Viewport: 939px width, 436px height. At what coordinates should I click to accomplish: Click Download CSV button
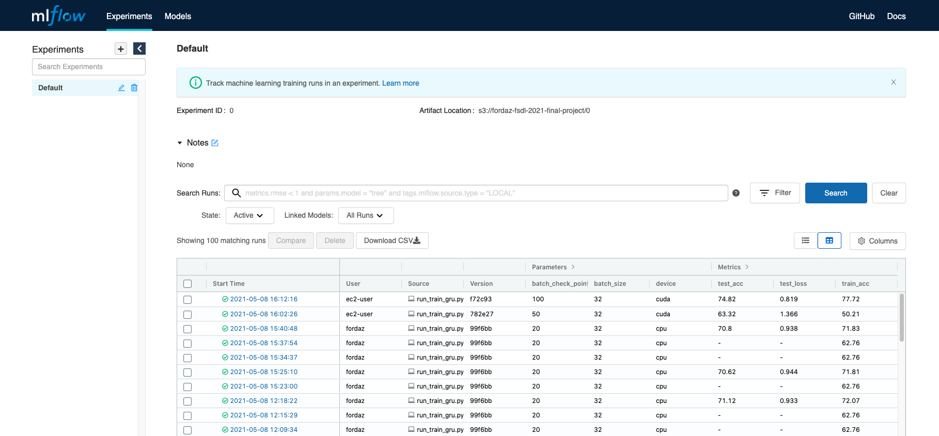392,240
